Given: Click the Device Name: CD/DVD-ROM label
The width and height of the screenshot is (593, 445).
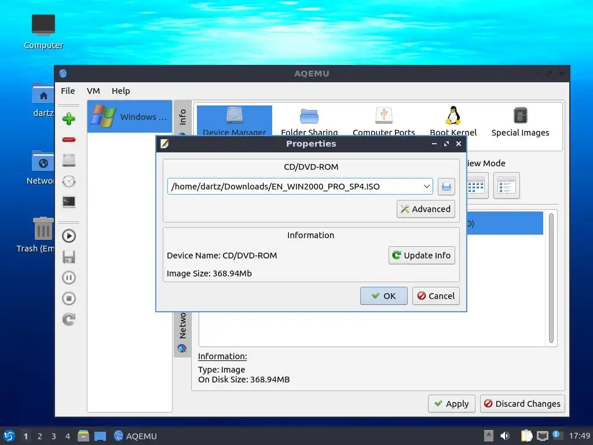Looking at the screenshot, I should pos(222,256).
